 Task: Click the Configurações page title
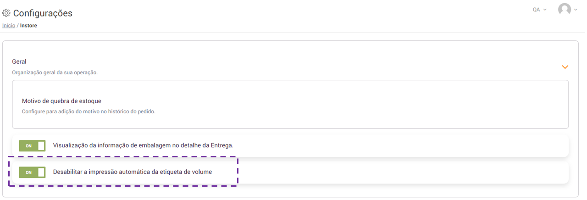[x=43, y=13]
